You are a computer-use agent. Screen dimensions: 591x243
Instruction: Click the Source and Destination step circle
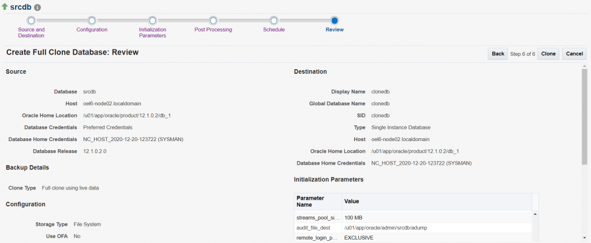coord(31,21)
